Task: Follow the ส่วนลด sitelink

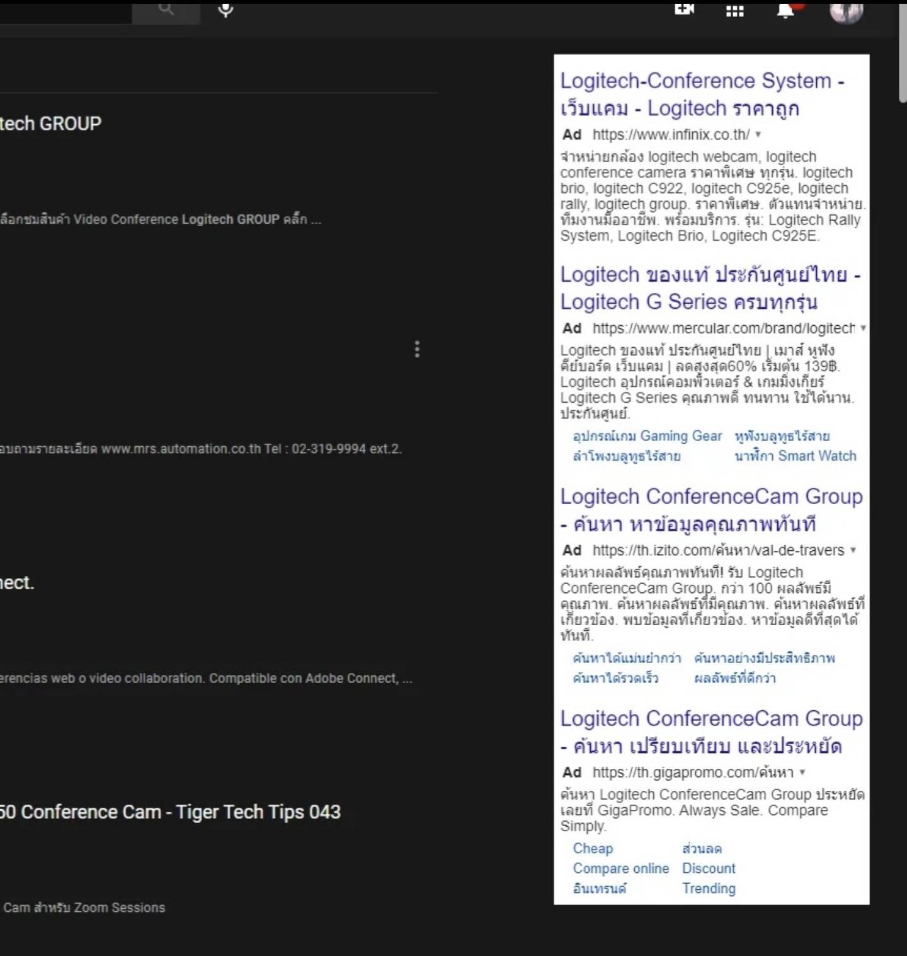Action: pyautogui.click(x=702, y=849)
